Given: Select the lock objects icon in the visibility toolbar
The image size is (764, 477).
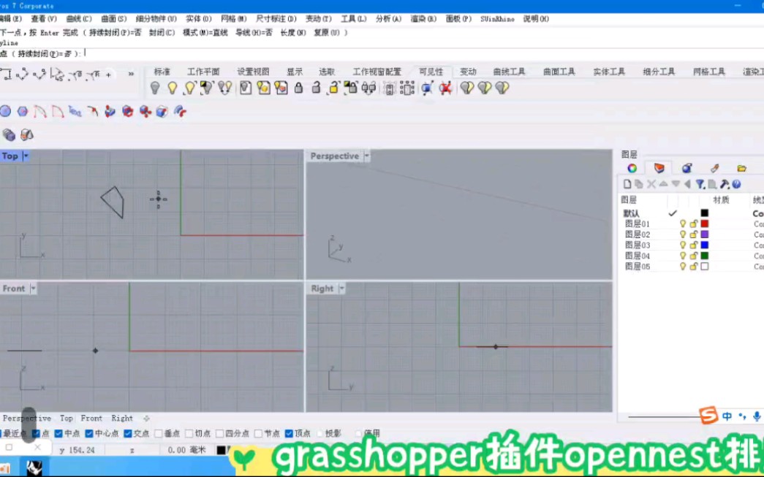Looking at the screenshot, I should (x=299, y=88).
